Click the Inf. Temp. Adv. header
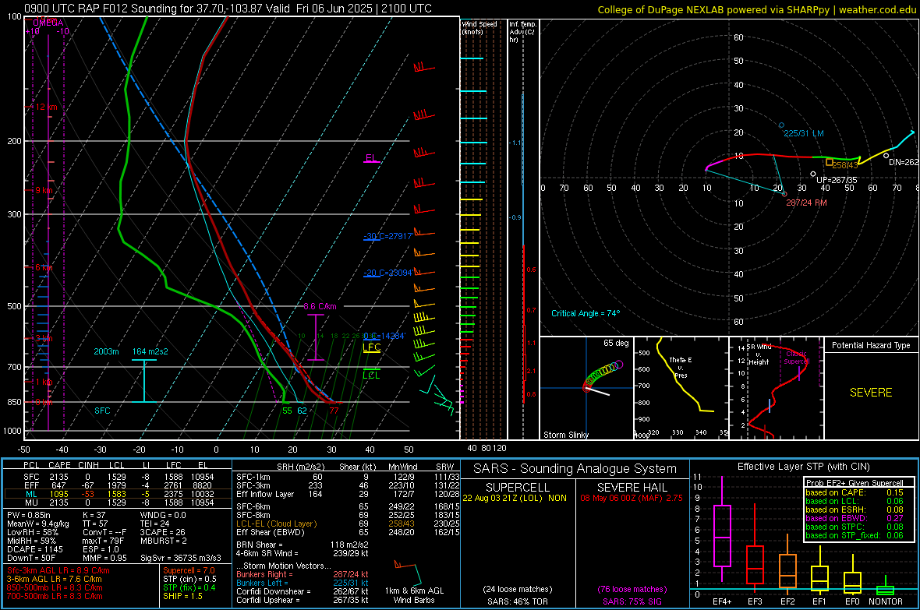Viewport: 920px width, 610px height. point(522,32)
